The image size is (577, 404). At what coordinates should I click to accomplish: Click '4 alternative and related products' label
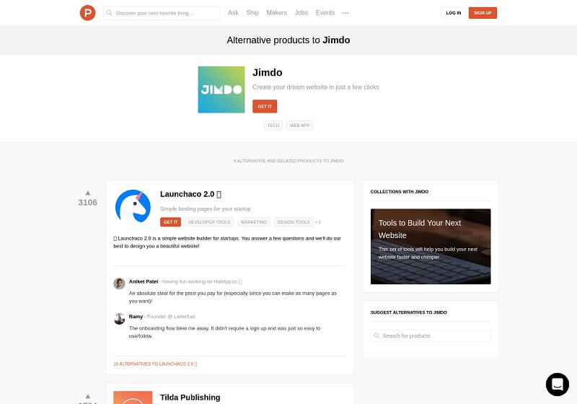[x=288, y=161]
